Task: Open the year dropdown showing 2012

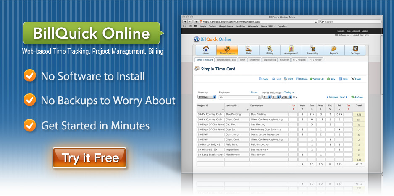Action: pyautogui.click(x=286, y=97)
